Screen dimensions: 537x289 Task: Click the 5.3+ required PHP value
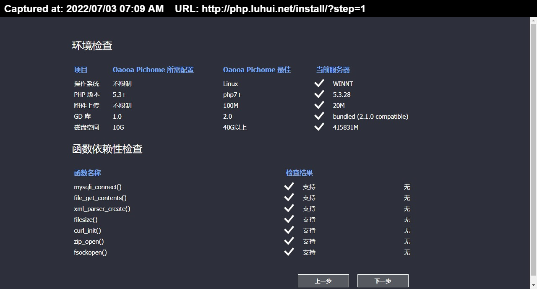pos(119,94)
